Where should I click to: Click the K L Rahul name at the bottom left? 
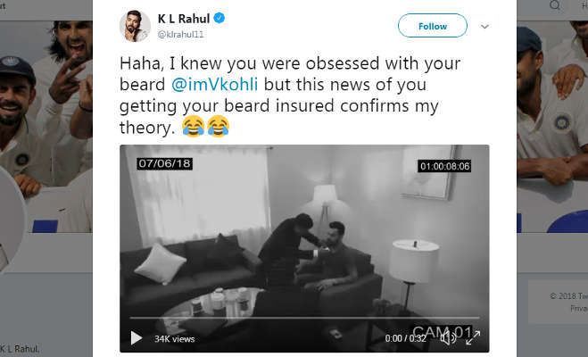point(20,349)
